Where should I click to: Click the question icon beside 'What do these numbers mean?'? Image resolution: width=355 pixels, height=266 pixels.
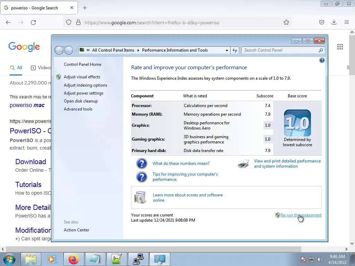(142, 163)
